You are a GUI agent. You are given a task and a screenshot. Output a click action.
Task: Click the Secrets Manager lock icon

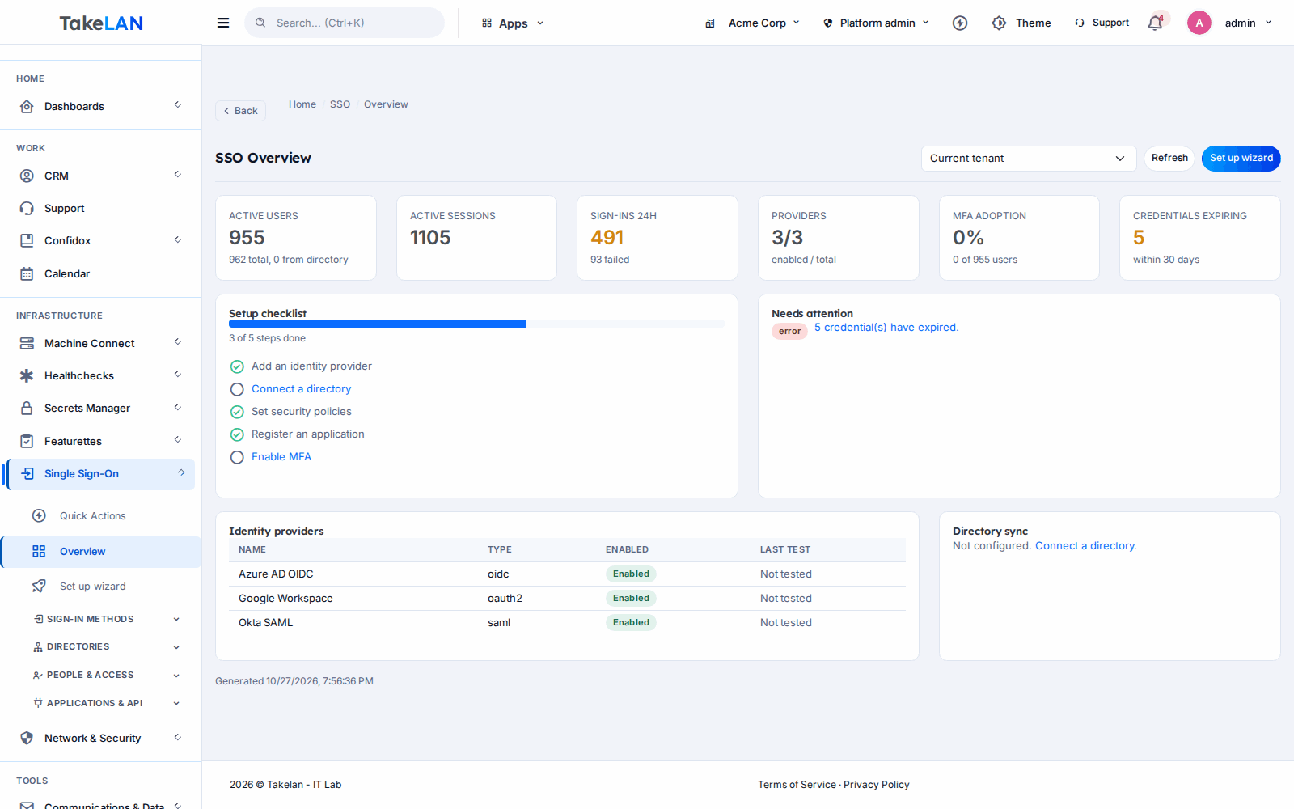pos(27,408)
